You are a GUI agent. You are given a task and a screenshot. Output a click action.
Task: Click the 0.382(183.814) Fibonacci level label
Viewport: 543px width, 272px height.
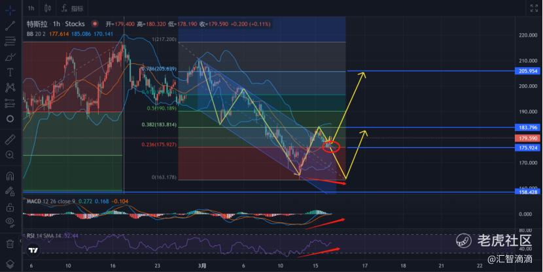[x=159, y=125]
